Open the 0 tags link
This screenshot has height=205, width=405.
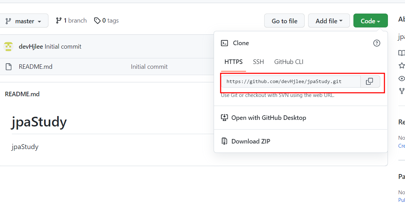click(x=106, y=20)
